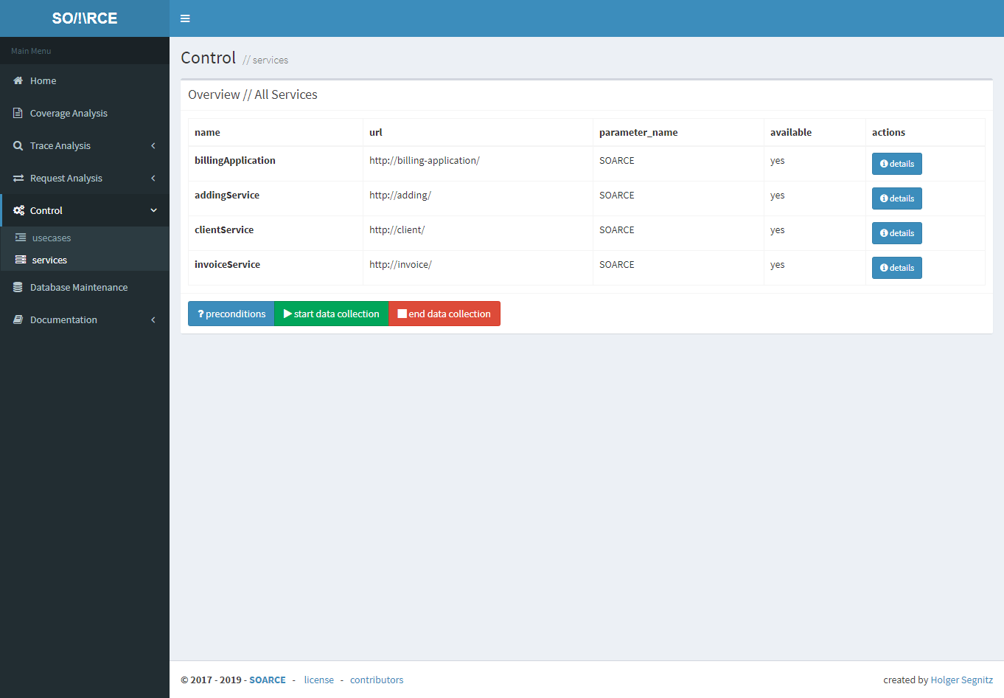Image resolution: width=1004 pixels, height=698 pixels.
Task: Click the 'yes' availability for invoiceService
Action: (778, 265)
